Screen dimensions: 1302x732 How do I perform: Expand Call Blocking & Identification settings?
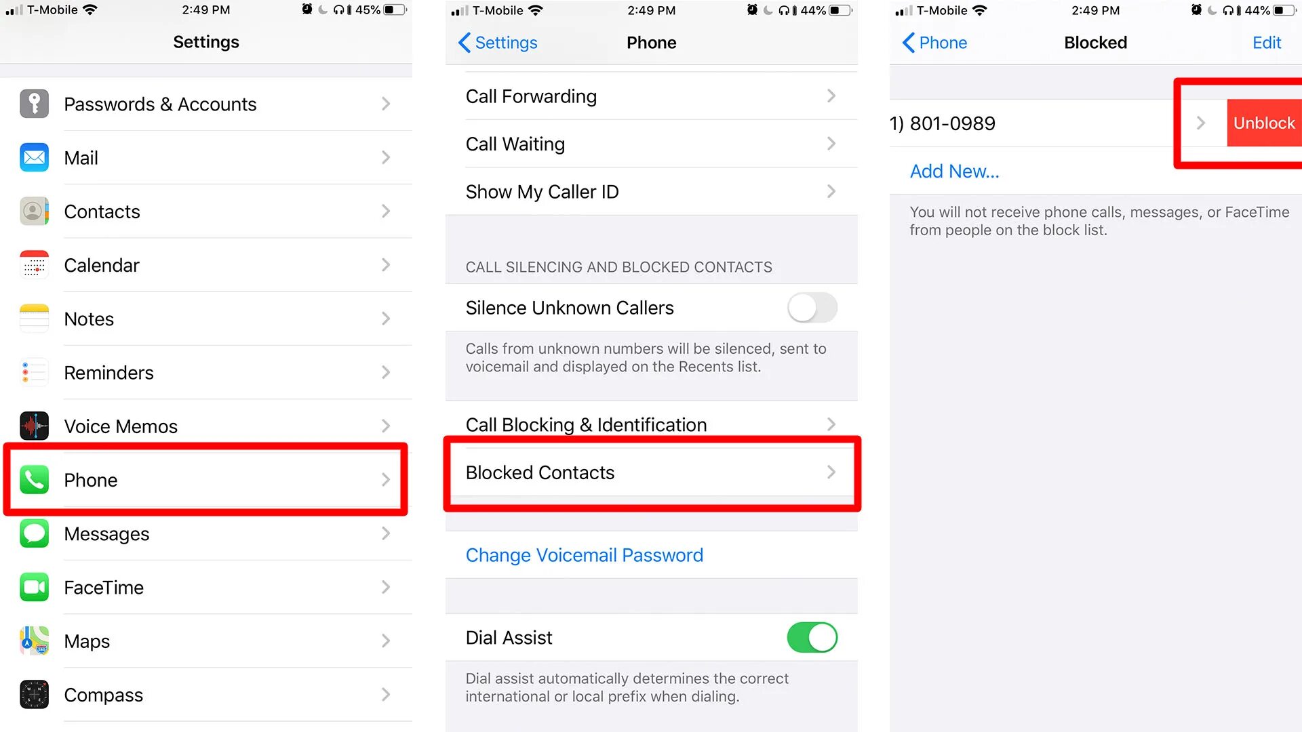(651, 424)
